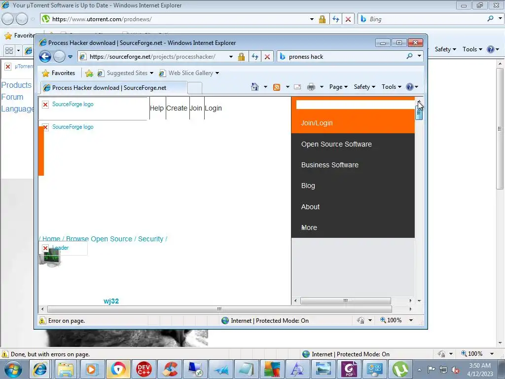Click the RSS feeds icon

[x=277, y=87]
